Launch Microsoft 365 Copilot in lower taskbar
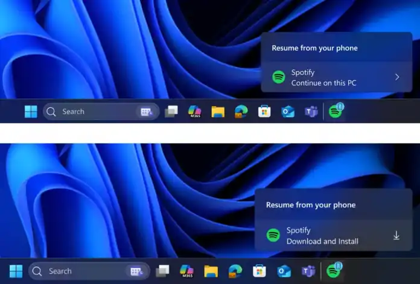 [186, 271]
